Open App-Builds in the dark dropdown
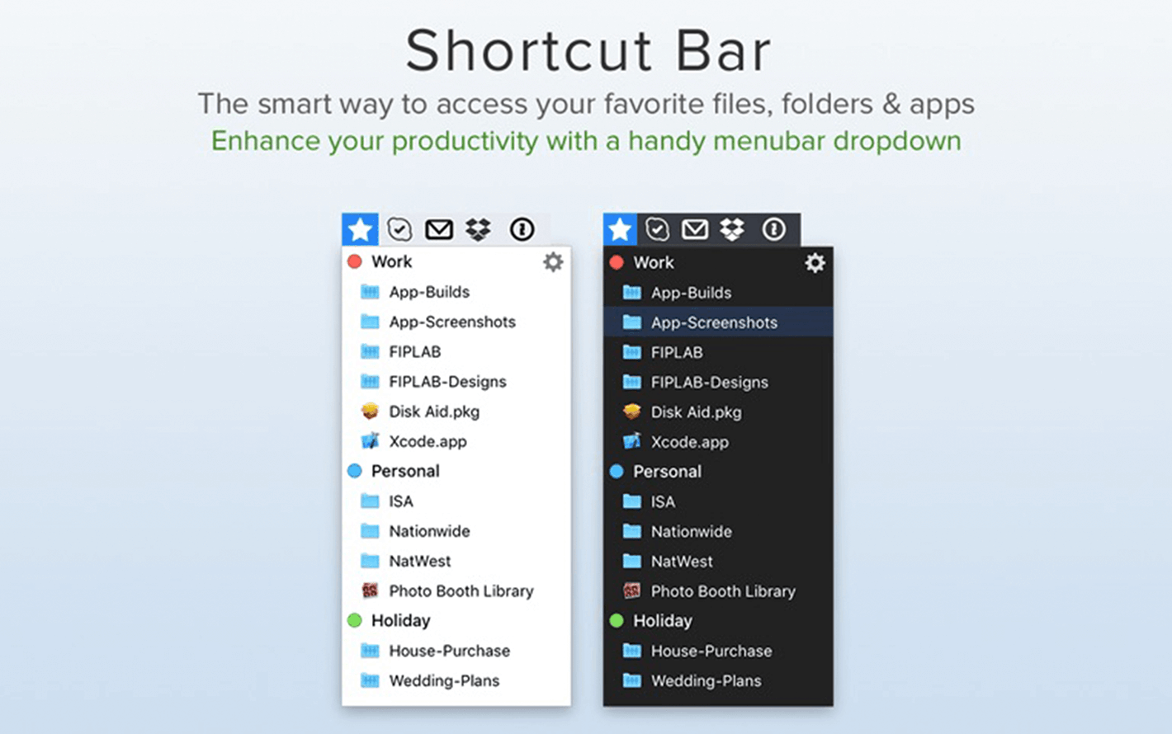 pyautogui.click(x=718, y=293)
